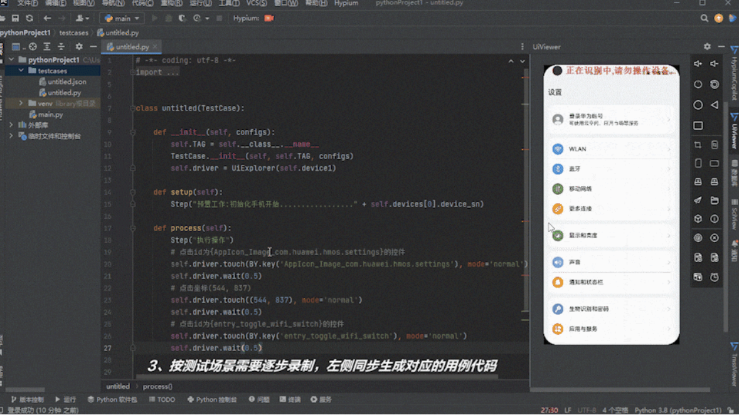Click the locate target icon in project panel
Image resolution: width=739 pixels, height=415 pixels.
tap(33, 46)
